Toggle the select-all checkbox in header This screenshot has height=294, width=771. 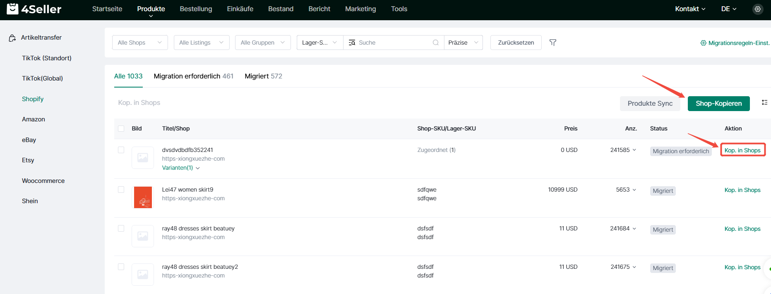pos(121,128)
